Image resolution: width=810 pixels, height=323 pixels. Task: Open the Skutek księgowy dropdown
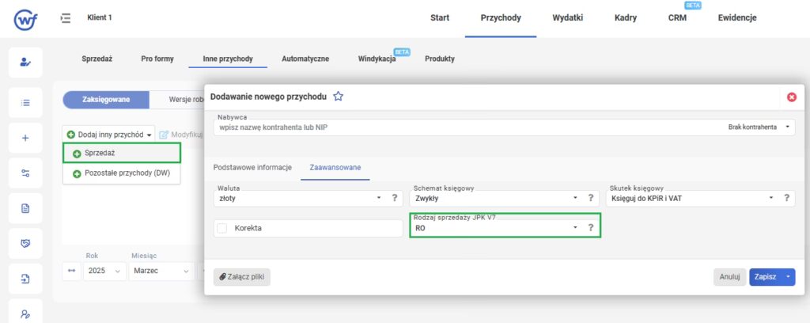[x=771, y=198]
